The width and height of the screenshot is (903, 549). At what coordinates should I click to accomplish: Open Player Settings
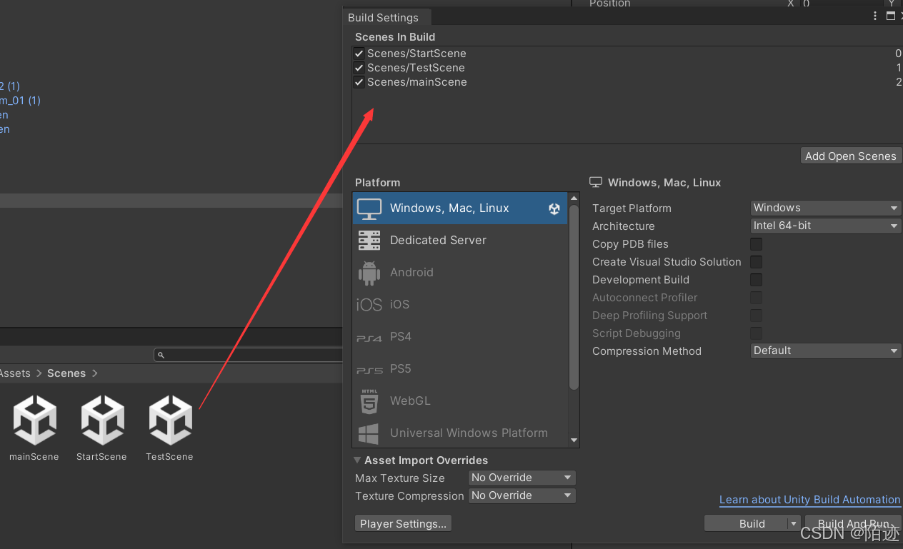tap(403, 523)
